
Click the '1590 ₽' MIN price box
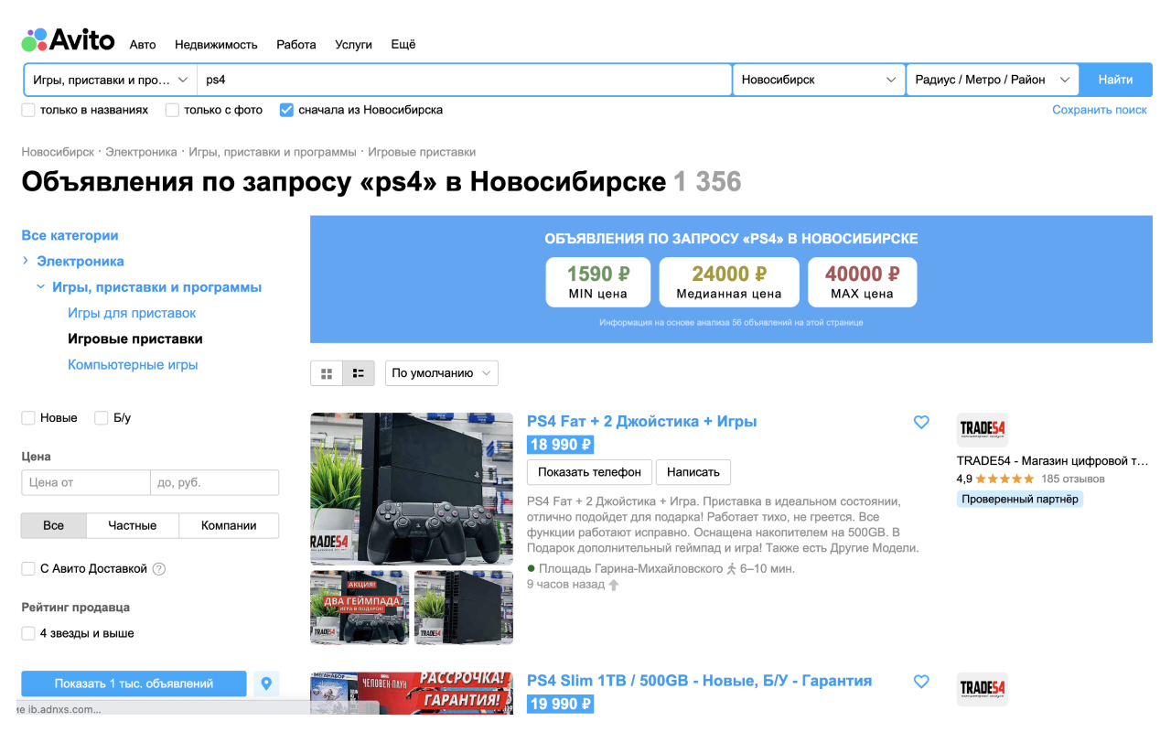(598, 282)
